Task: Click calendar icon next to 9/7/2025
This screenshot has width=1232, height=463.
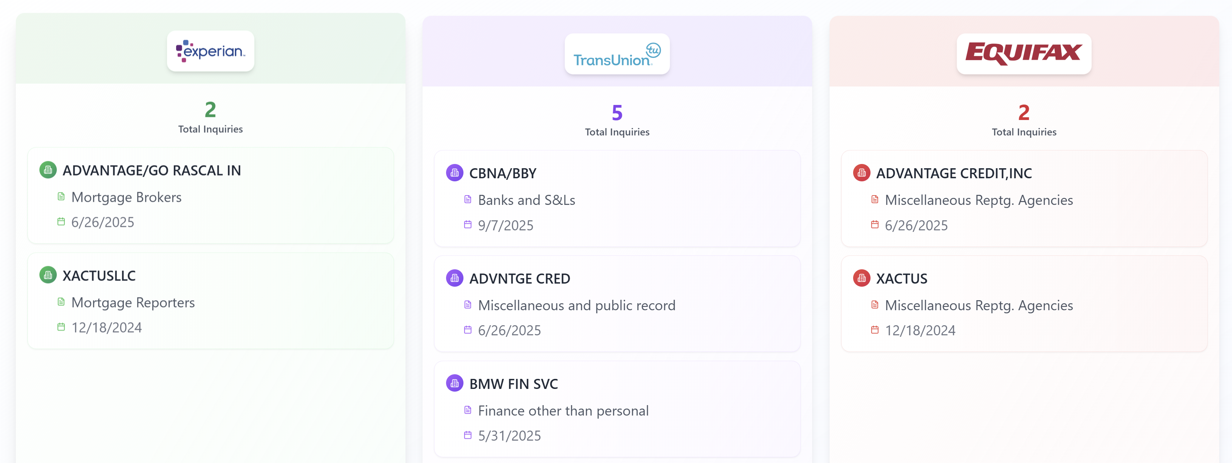Action: coord(468,225)
